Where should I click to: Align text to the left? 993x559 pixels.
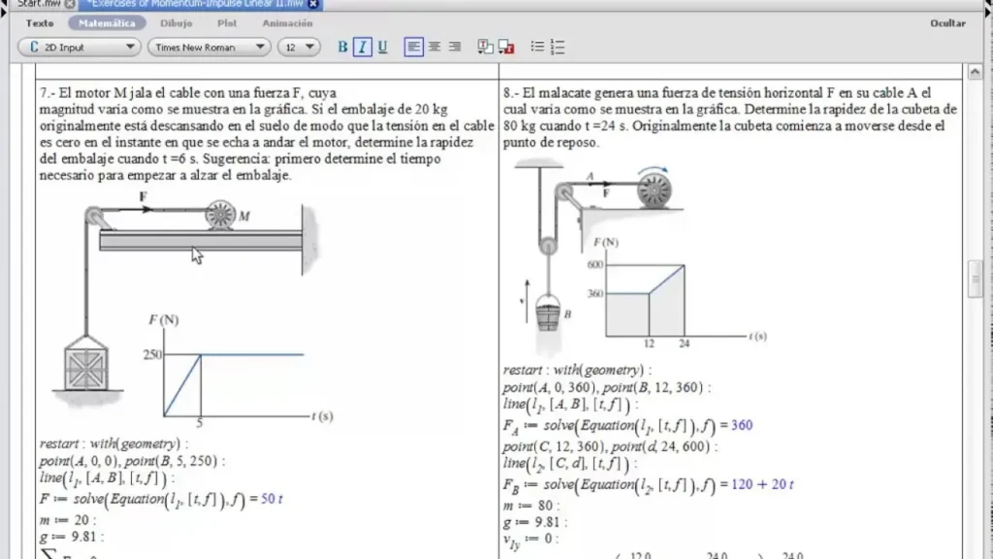pyautogui.click(x=414, y=47)
